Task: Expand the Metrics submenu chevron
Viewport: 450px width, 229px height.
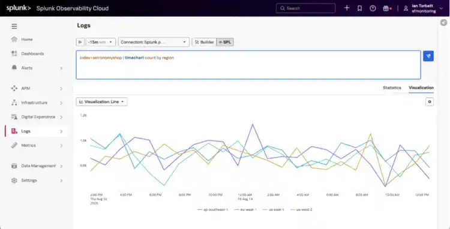Action: 61,146
